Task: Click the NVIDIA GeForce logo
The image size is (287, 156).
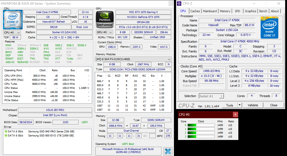Action: pyautogui.click(x=105, y=20)
